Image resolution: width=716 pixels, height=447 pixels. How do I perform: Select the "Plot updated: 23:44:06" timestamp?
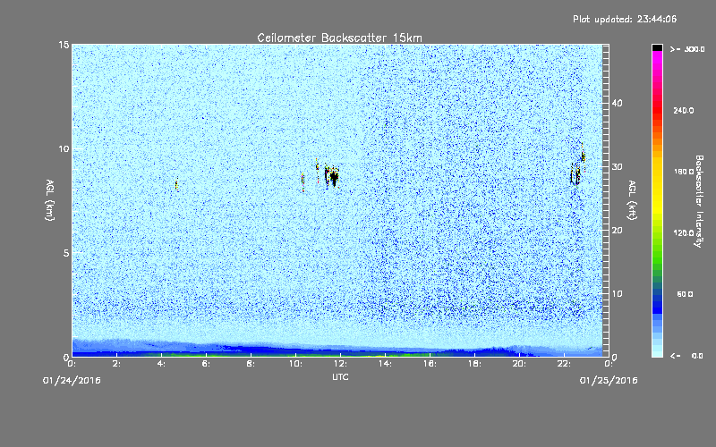point(625,19)
